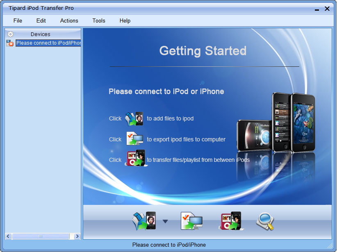
Task: Open the File menu
Action: pyautogui.click(x=18, y=20)
